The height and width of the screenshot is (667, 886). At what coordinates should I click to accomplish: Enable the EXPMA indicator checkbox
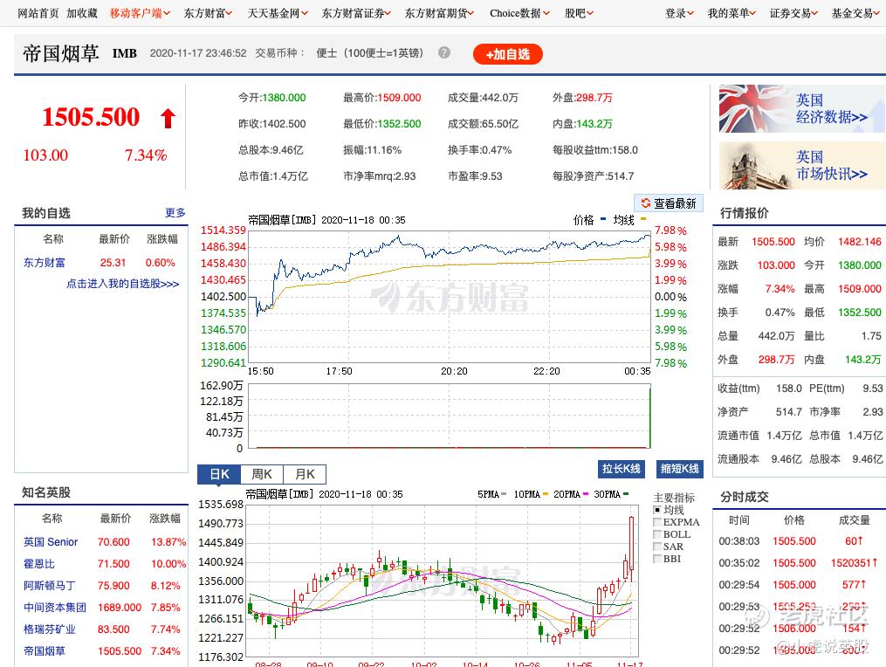pos(657,522)
